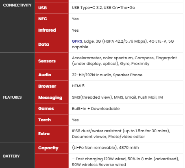Select the Messaging label cell

(x=52, y=97)
